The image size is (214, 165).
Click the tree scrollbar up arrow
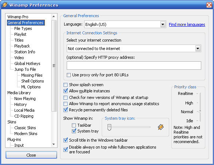click(54, 16)
